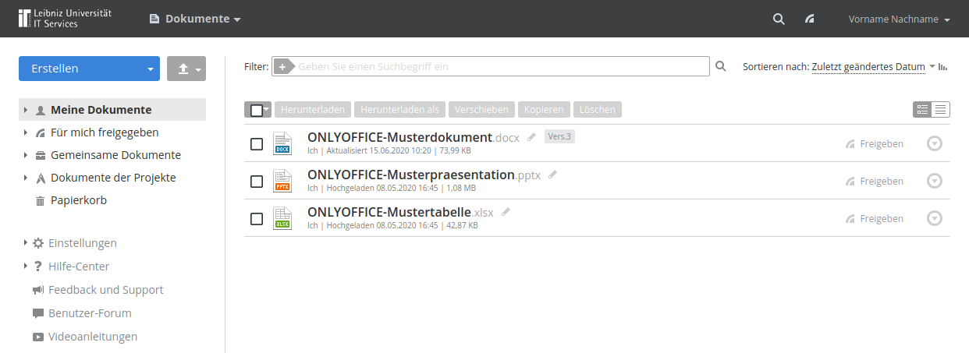
Task: Open Videoanleitungen link
Action: coord(93,337)
